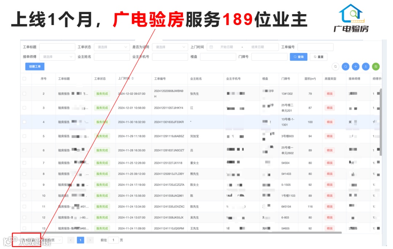Click the blue round upload icon button
Screen dimensions: 393x249
click(x=366, y=67)
